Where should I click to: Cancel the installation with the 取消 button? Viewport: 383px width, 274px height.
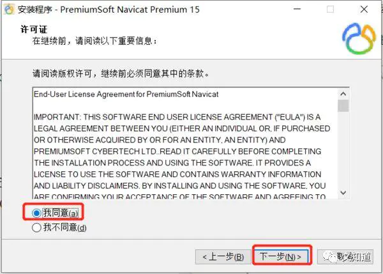[x=345, y=257]
